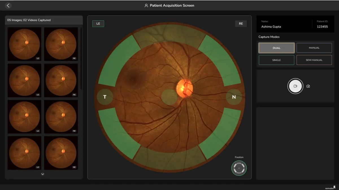
Task: Click the top segment of the Fixation ring
Action: (239, 163)
